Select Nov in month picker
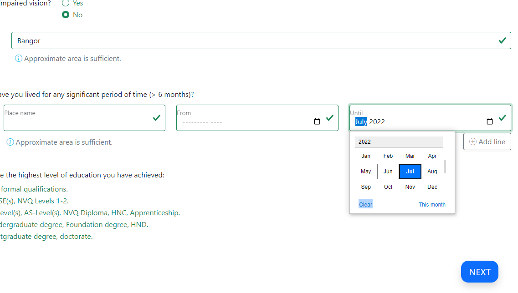This screenshot has width=518, height=293. (410, 187)
